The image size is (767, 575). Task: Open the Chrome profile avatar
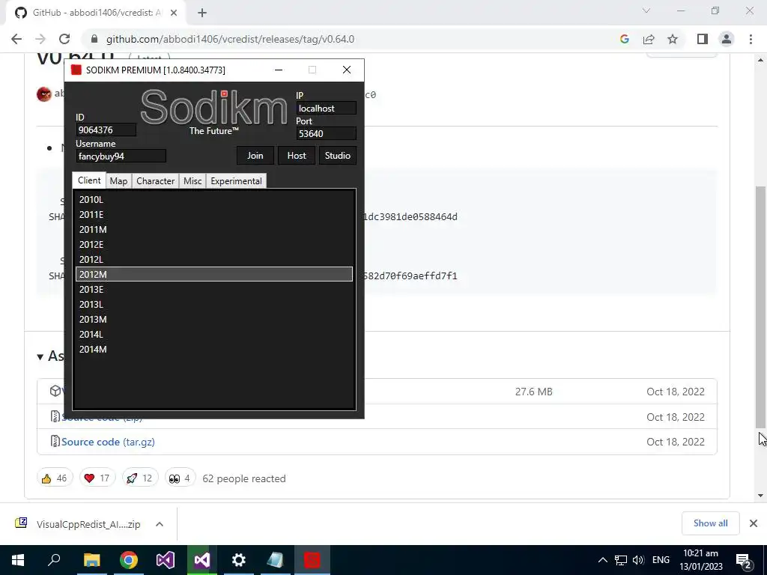(727, 39)
